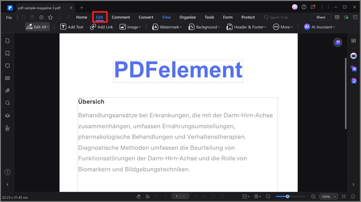The width and height of the screenshot is (361, 202).
Task: Open a new tab with plus button
Action: click(x=82, y=8)
